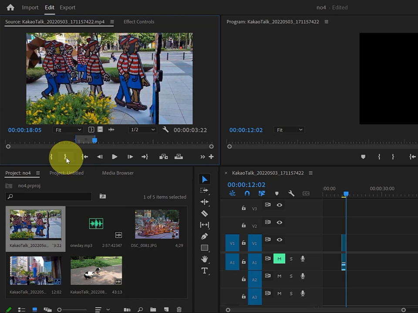The height and width of the screenshot is (313, 418).
Task: Step forward one frame in Source monitor
Action: [130, 157]
